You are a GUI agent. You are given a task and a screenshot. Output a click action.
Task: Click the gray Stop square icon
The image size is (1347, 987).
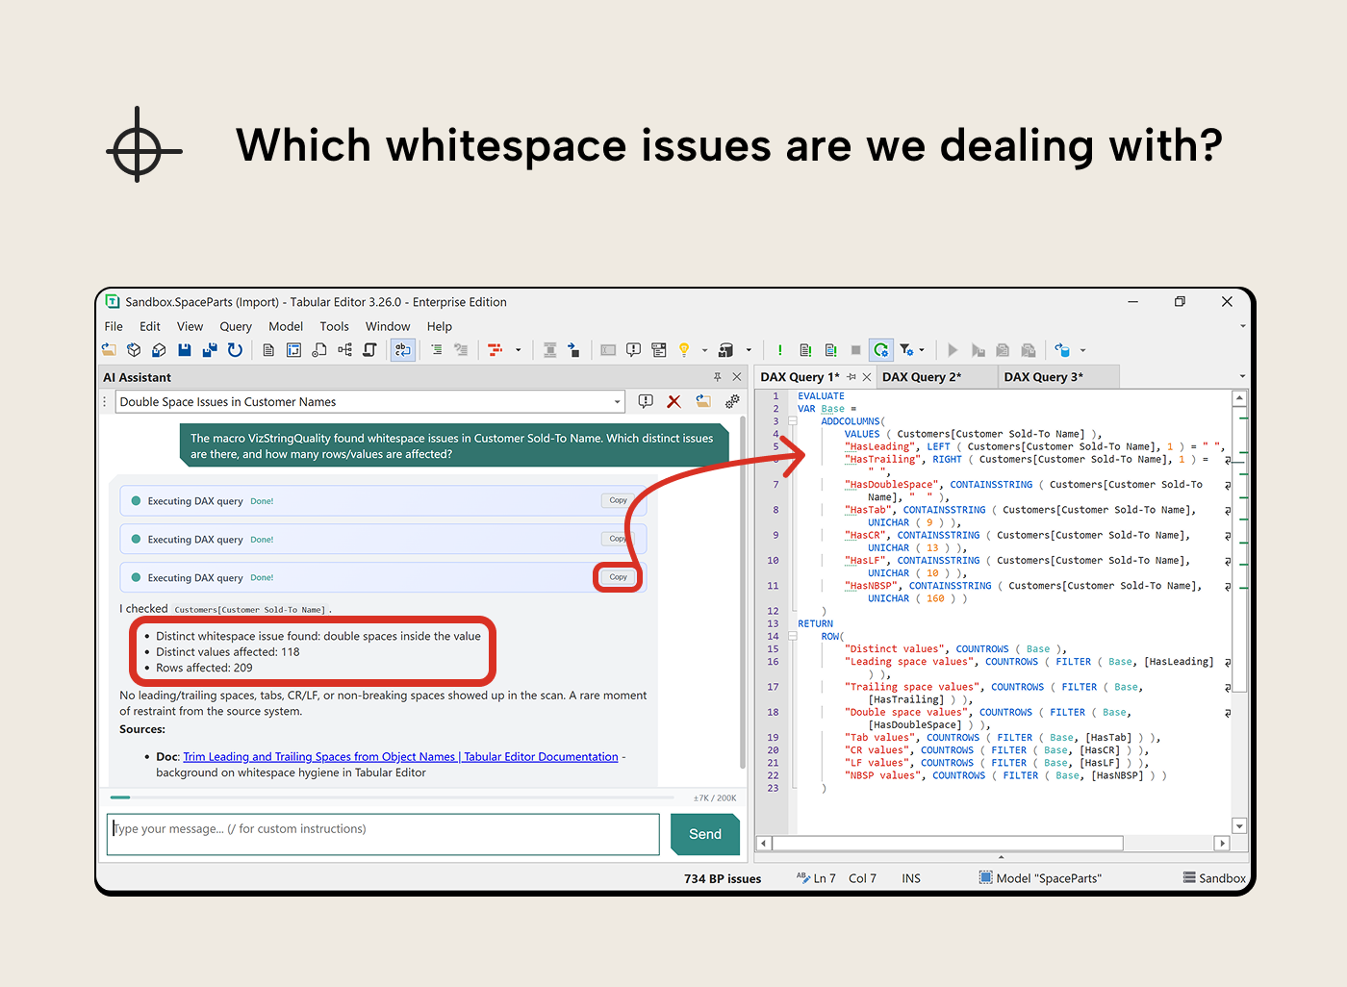coord(855,349)
